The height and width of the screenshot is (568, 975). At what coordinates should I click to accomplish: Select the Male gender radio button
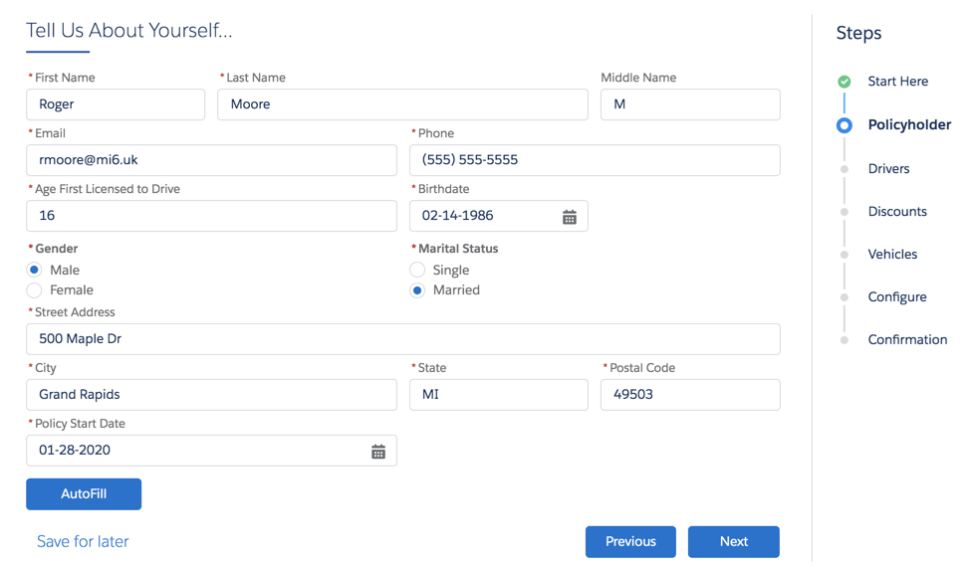tap(34, 270)
